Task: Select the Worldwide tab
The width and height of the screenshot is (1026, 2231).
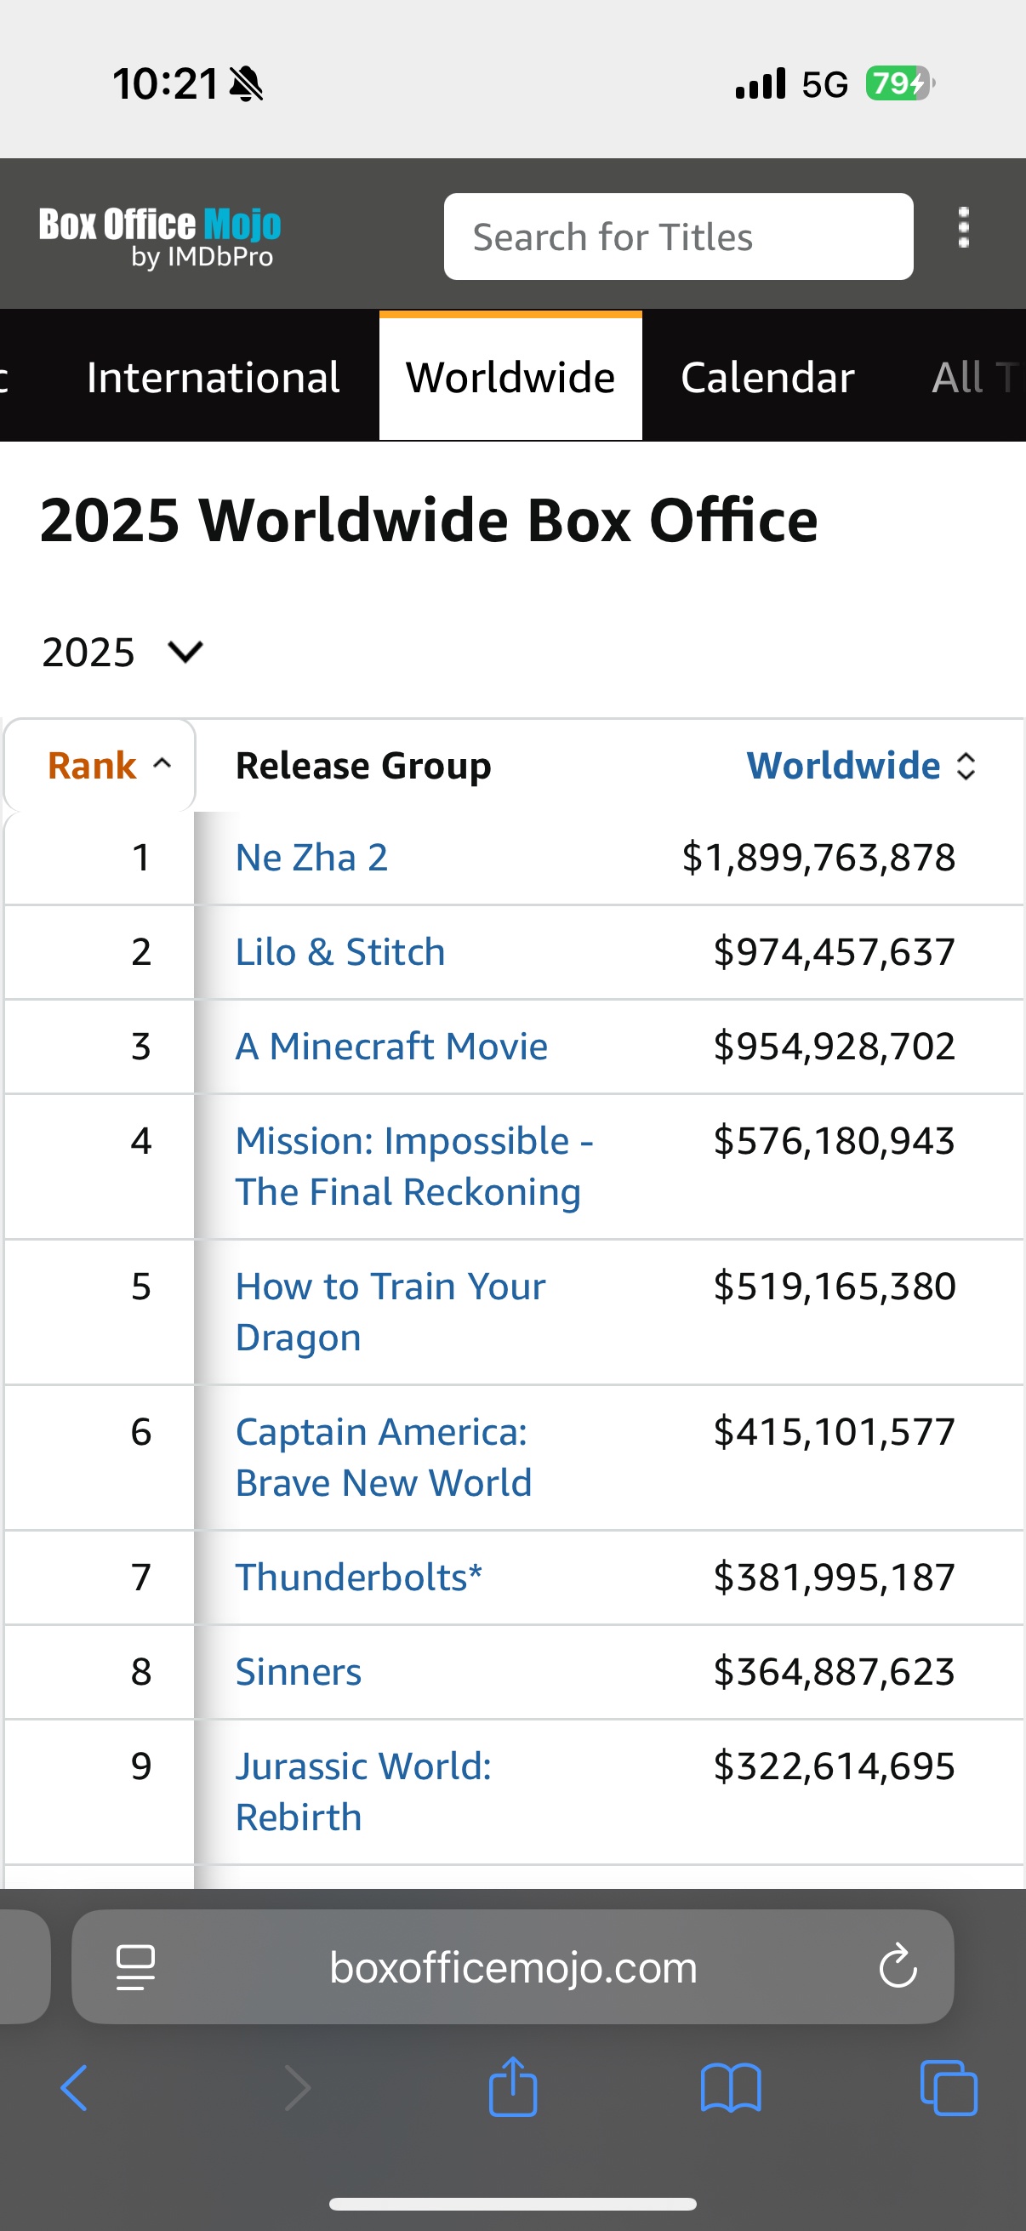Action: pos(510,376)
